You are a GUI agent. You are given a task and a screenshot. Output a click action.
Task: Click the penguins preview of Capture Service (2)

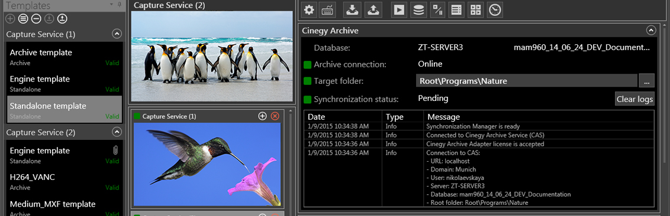pos(212,56)
